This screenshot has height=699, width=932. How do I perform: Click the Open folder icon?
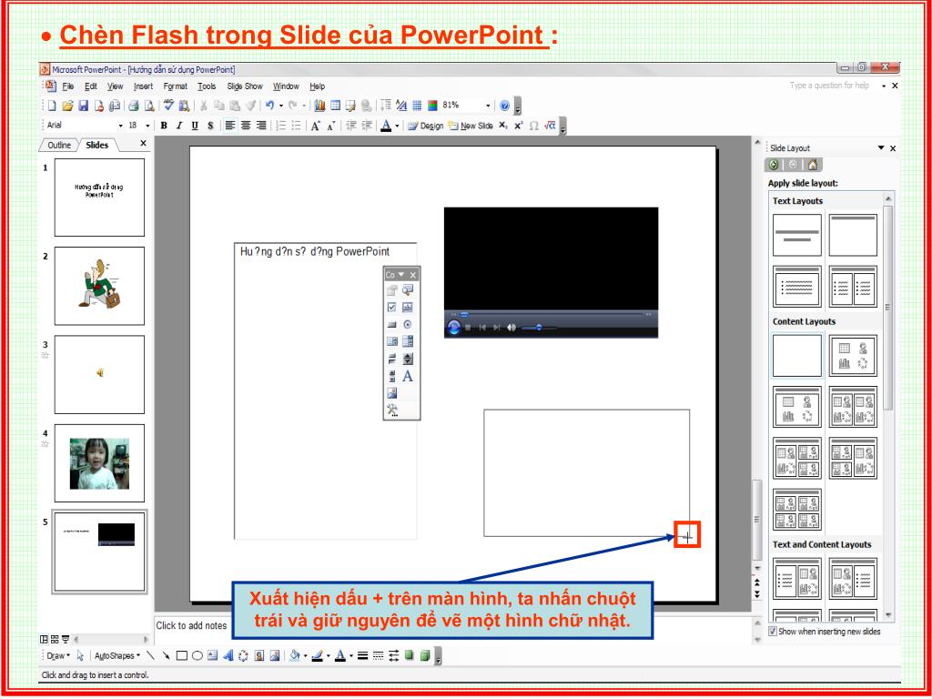(x=67, y=106)
